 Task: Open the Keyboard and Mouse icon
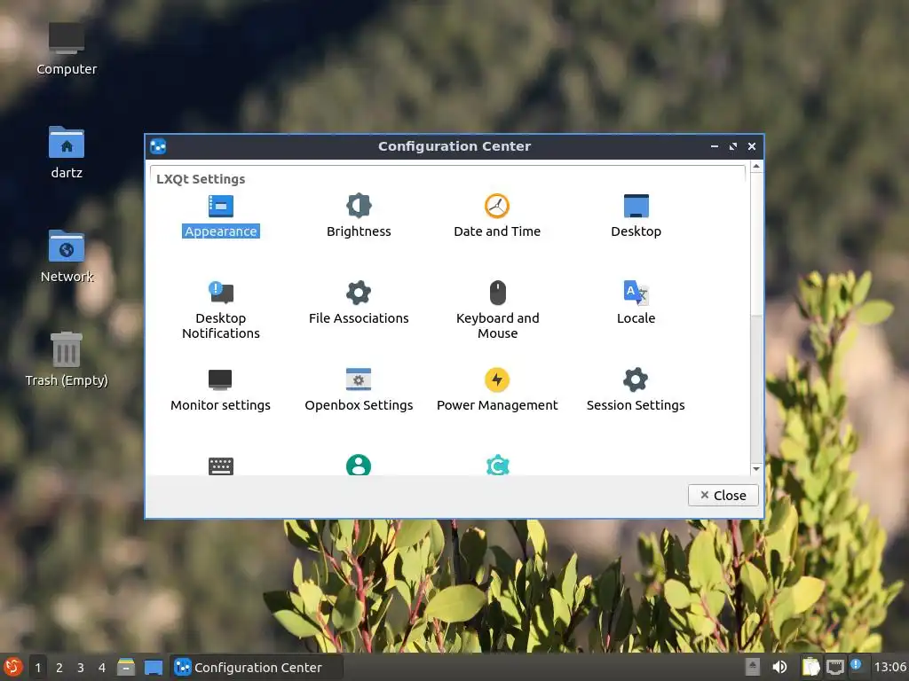(x=497, y=293)
